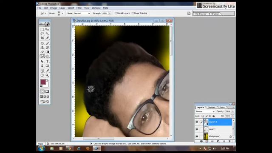This screenshot has width=272, height=153.
Task: Swap foreground and background colors
Action: coord(47,80)
